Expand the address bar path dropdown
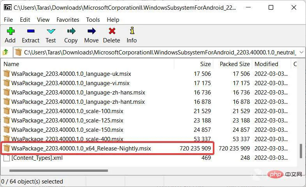Screen dimensions: 306x187 click(301, 52)
